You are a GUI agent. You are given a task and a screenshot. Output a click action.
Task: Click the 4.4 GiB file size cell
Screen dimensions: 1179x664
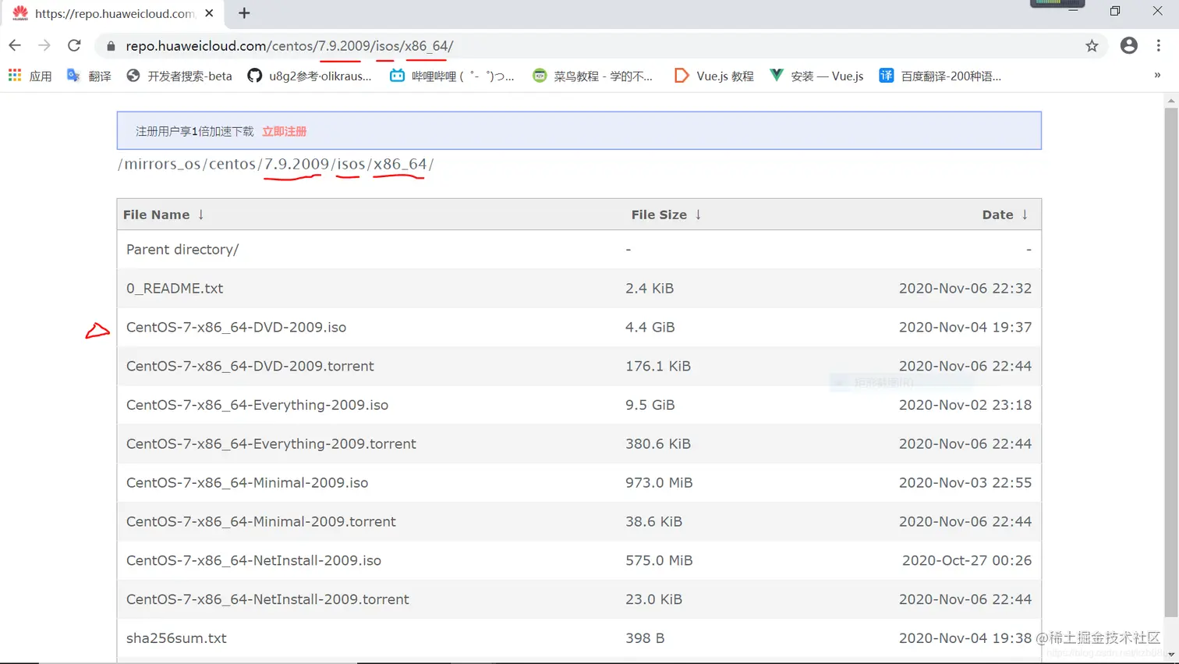(650, 328)
